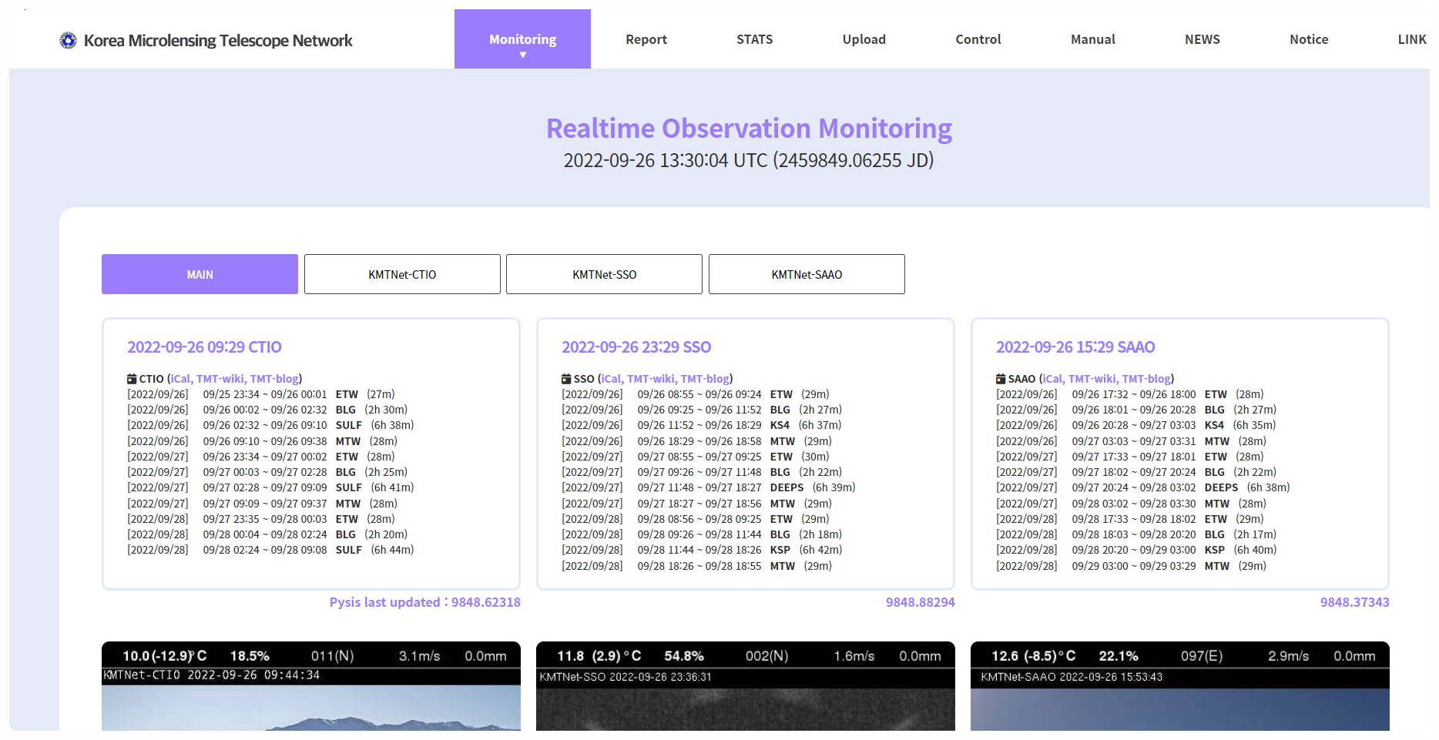Image resolution: width=1439 pixels, height=740 pixels.
Task: Go to the Upload menu item
Action: [x=864, y=39]
